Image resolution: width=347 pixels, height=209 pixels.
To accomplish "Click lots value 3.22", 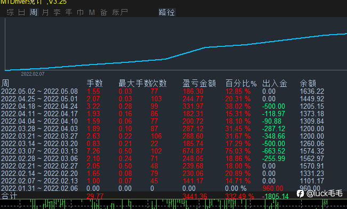I will tap(93, 106).
